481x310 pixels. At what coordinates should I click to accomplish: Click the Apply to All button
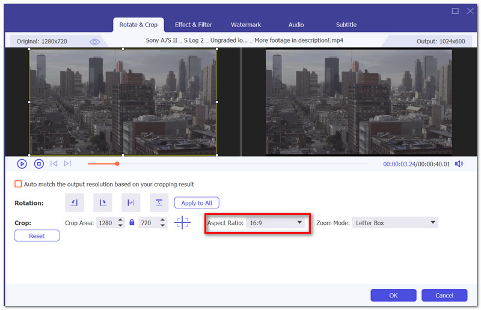pos(197,203)
